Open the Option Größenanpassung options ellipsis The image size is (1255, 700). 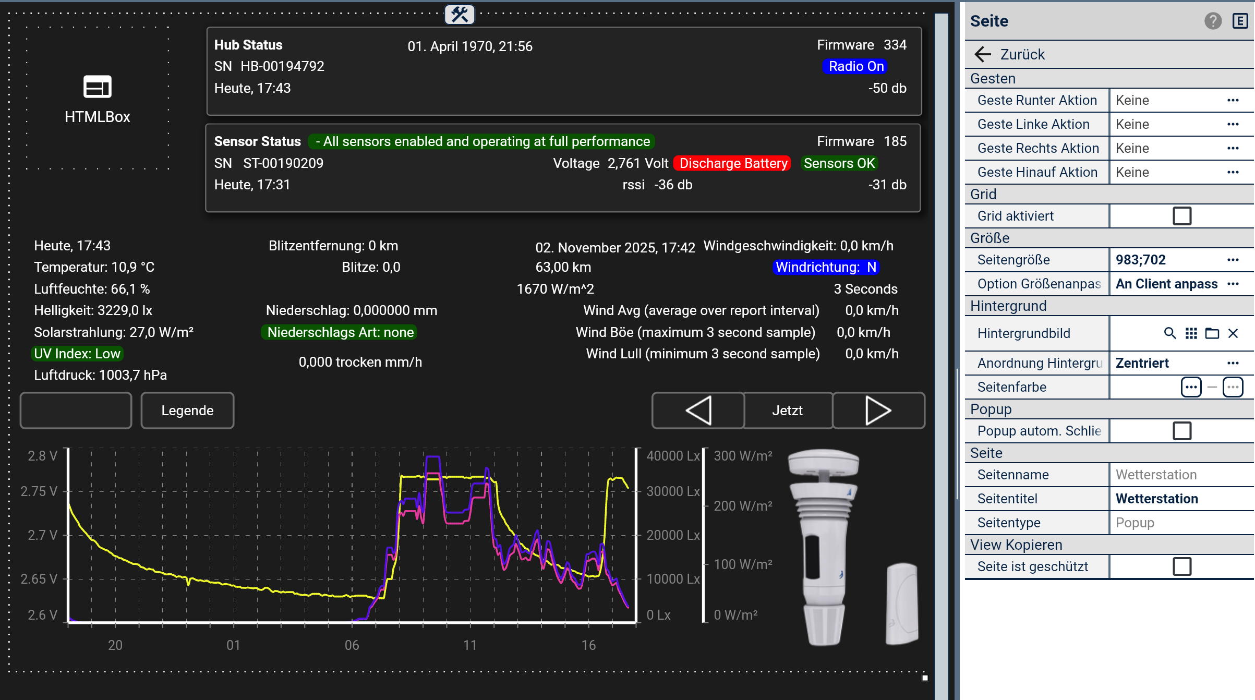point(1233,284)
